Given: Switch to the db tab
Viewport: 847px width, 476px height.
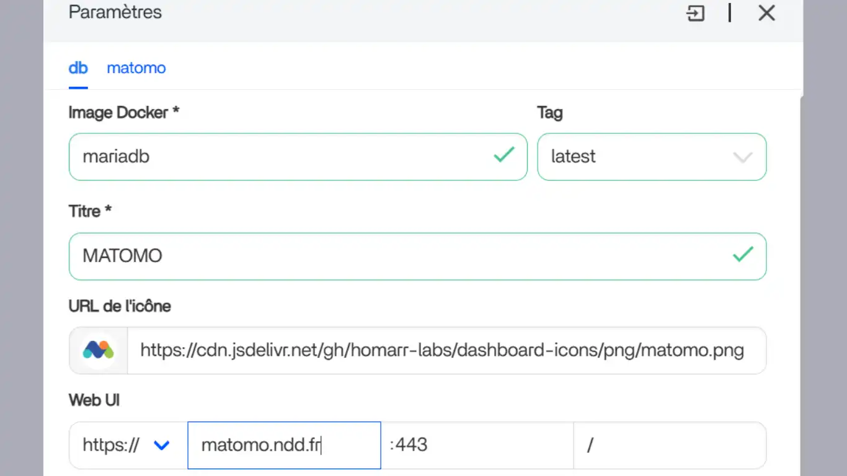Looking at the screenshot, I should coord(78,68).
